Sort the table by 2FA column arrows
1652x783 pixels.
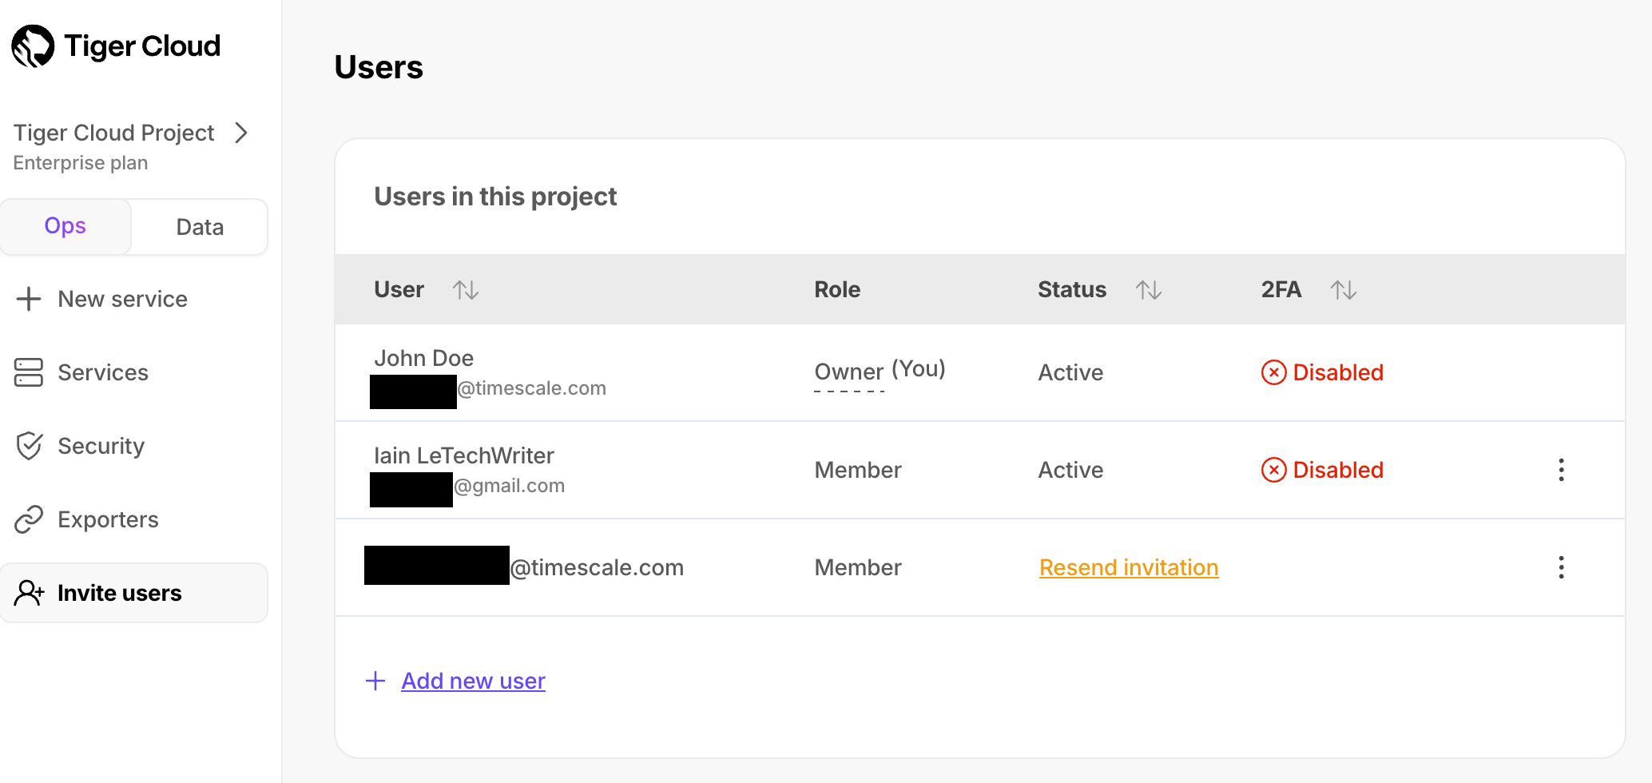1344,290
